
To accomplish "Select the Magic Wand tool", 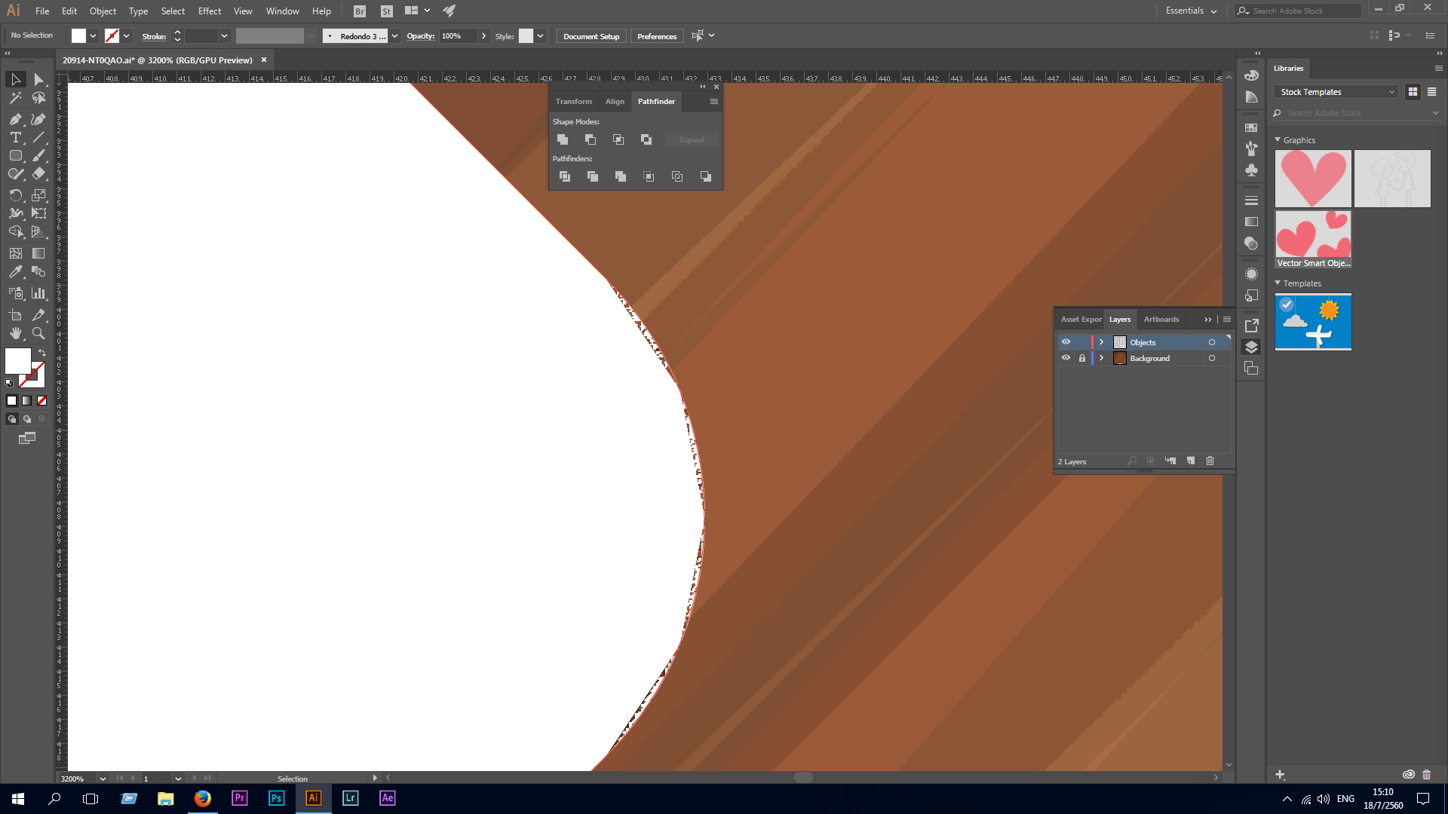I will (15, 98).
